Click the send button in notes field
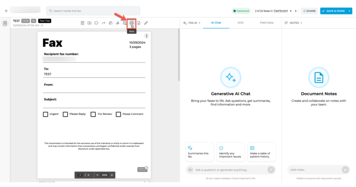This screenshot has width=356, height=187. [345, 170]
